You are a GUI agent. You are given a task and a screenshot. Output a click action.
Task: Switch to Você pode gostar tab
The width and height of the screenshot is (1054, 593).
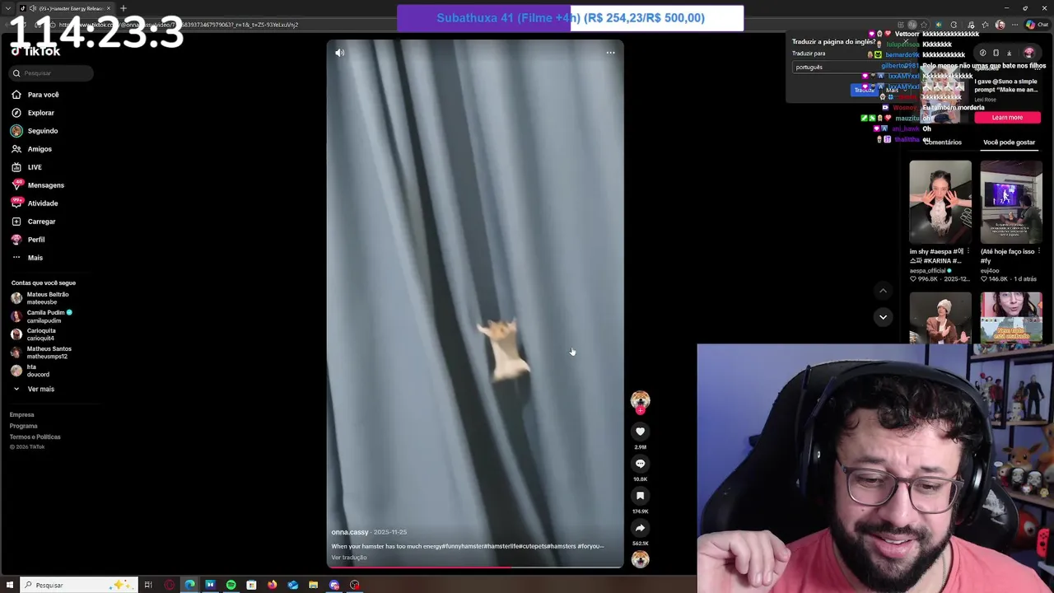click(x=1009, y=142)
